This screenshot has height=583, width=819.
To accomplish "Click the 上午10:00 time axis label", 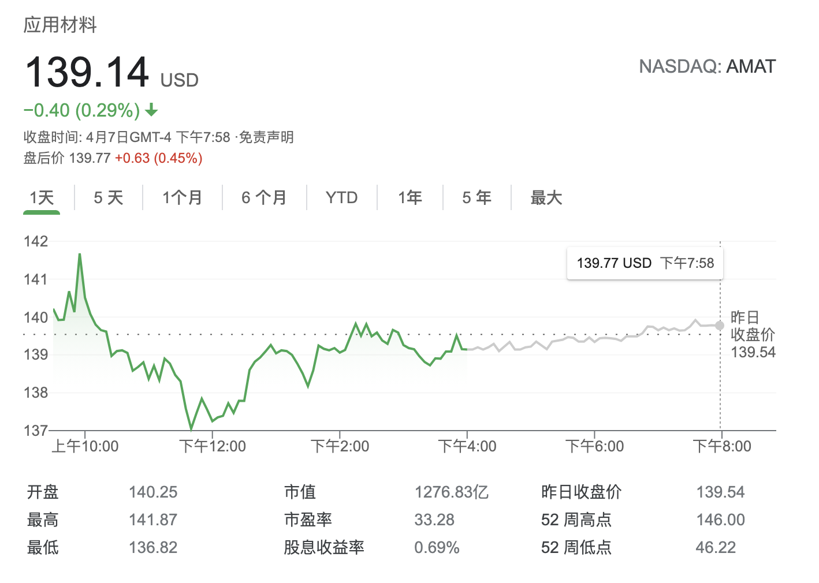I will coord(85,446).
